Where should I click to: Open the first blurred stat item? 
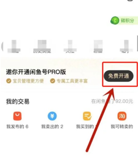[x=14, y=46]
